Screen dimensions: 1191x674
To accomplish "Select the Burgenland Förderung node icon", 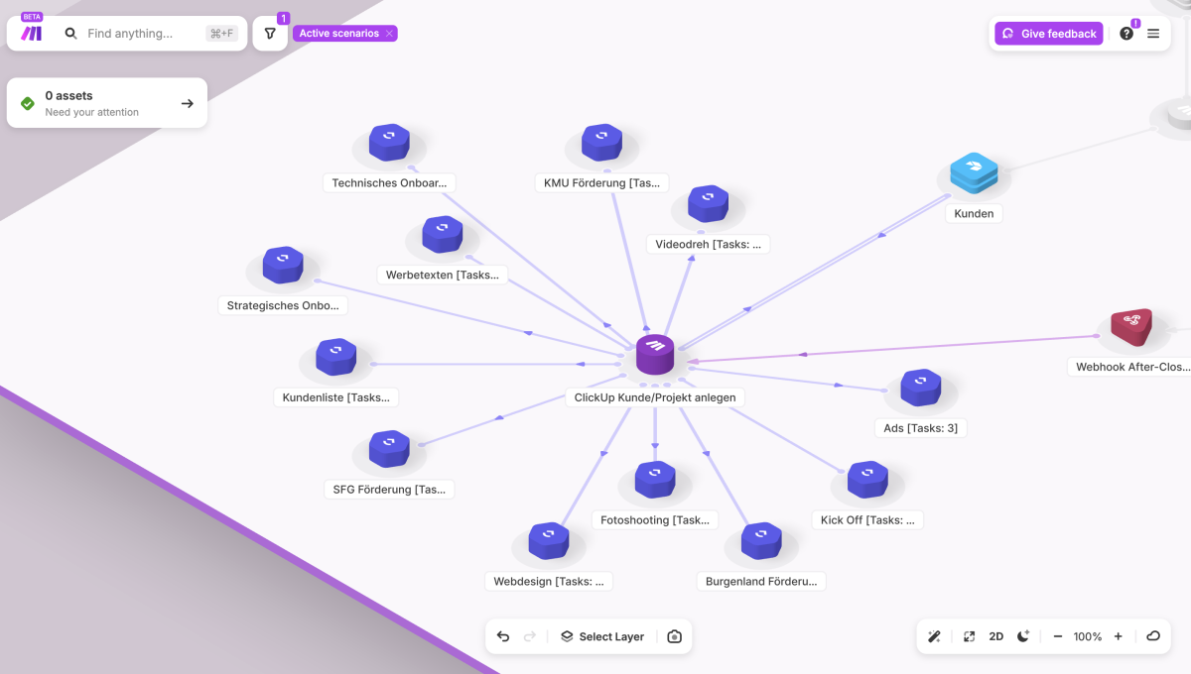I will 760,542.
